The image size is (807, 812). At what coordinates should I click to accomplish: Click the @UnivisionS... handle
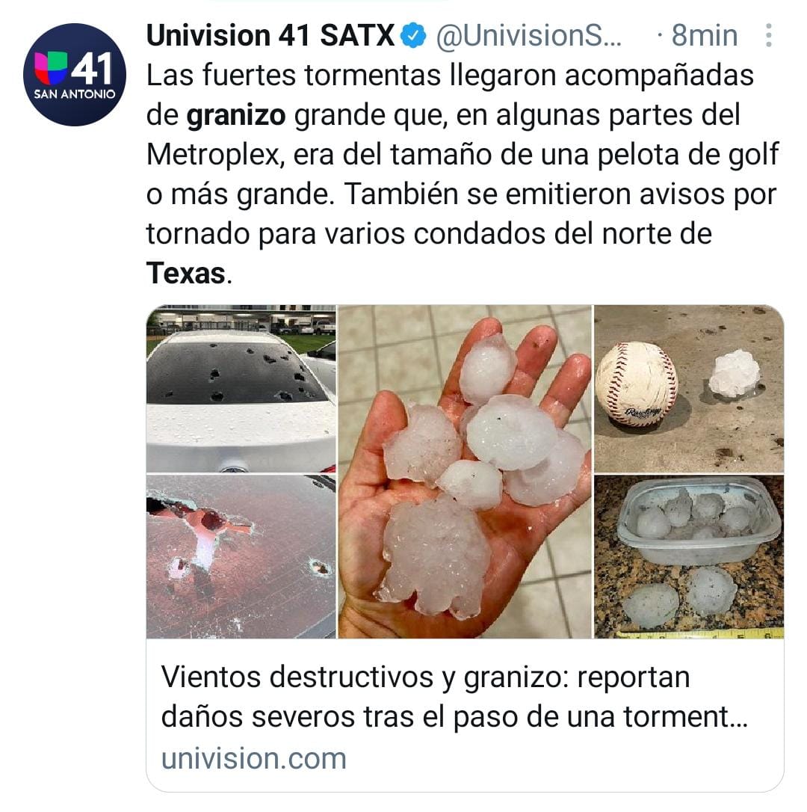[x=528, y=36]
